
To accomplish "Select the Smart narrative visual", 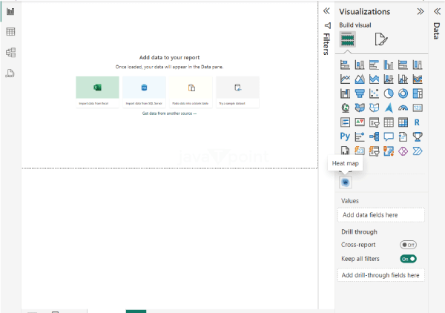I will tap(403, 136).
